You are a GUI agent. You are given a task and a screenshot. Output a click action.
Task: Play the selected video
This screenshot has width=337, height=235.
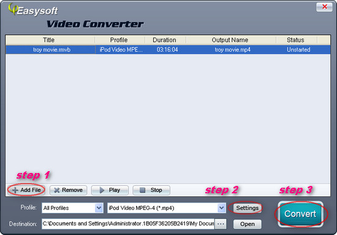pos(110,190)
